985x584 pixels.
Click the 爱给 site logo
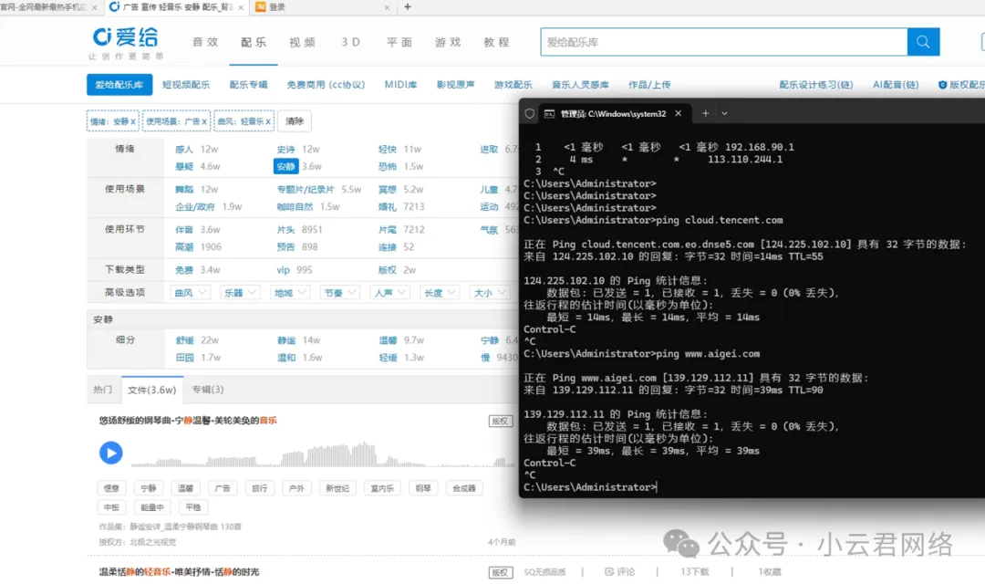coord(125,38)
